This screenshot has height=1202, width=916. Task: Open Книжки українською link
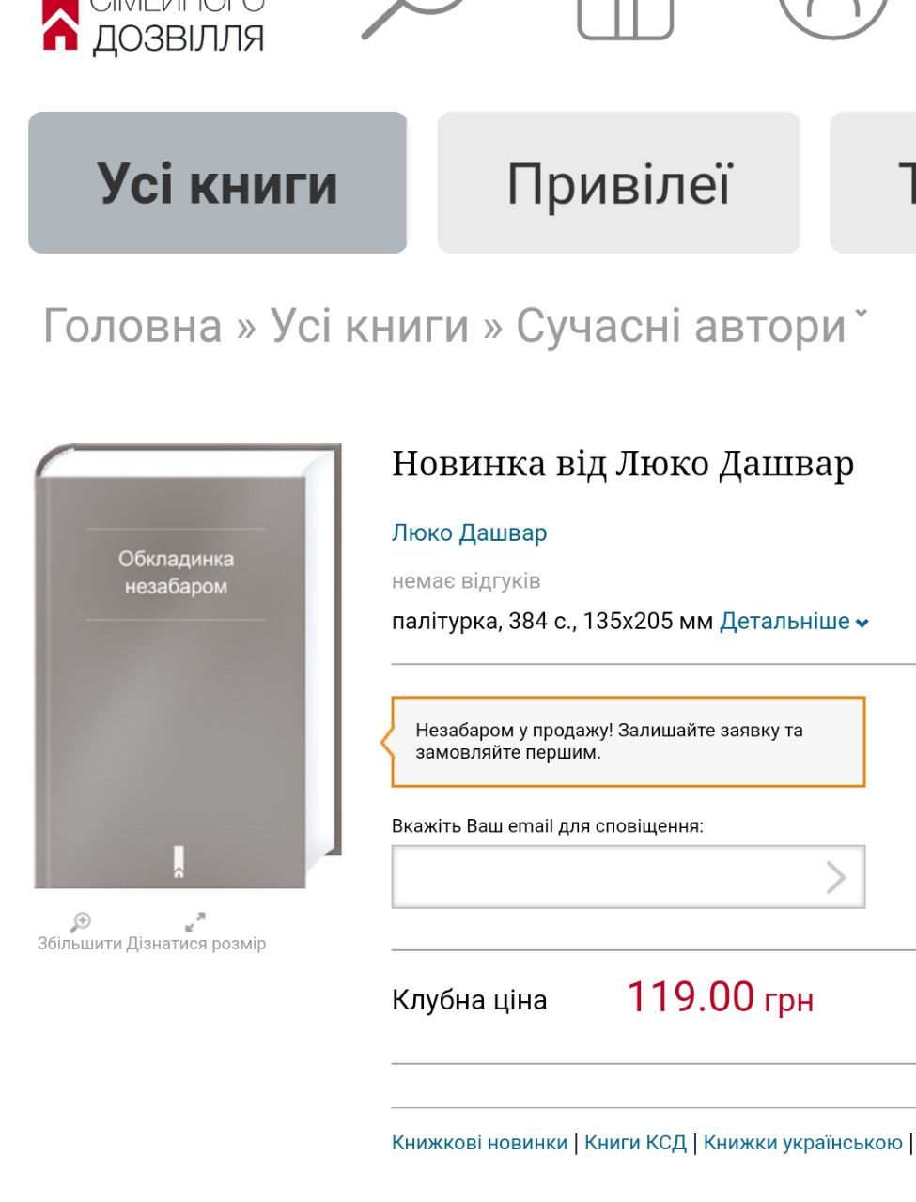[x=802, y=1142]
